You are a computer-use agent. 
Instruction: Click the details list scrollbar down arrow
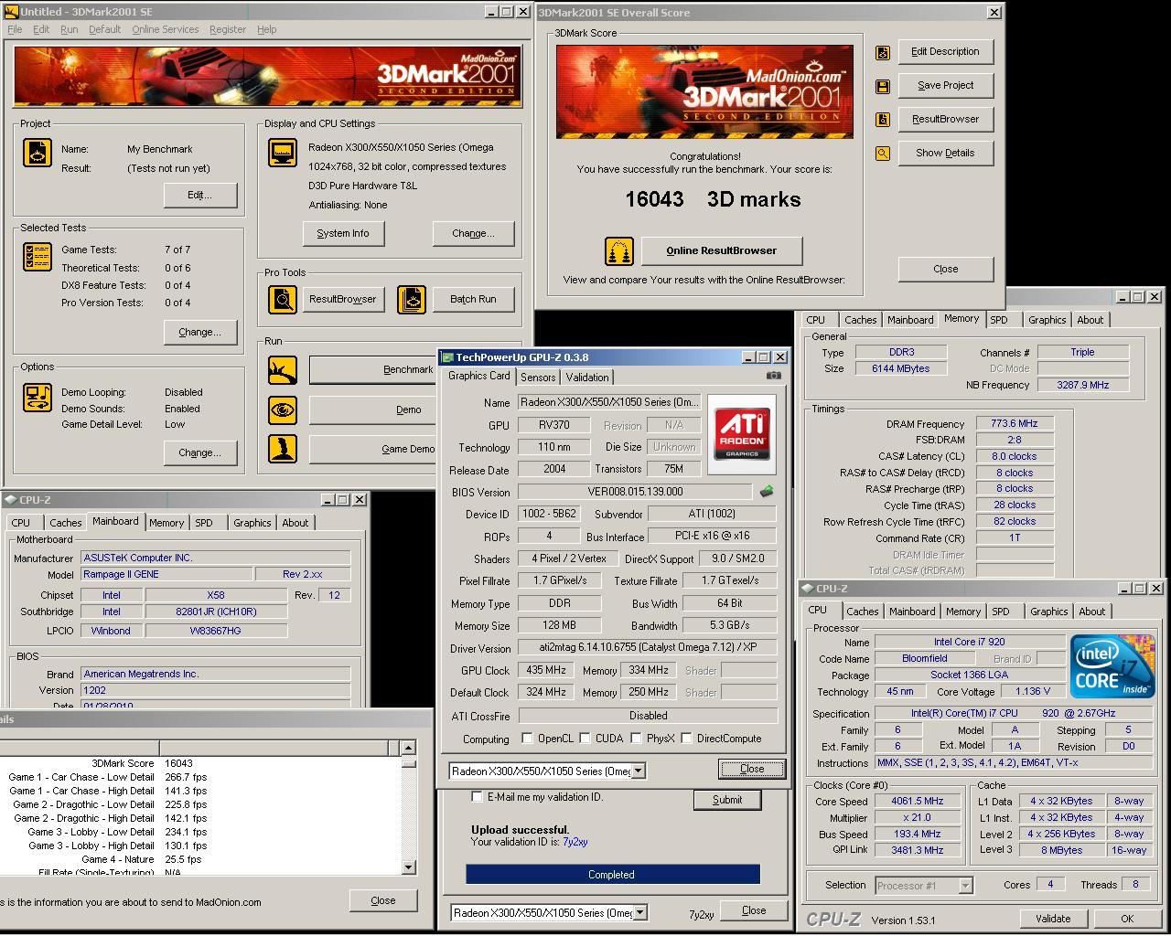408,867
